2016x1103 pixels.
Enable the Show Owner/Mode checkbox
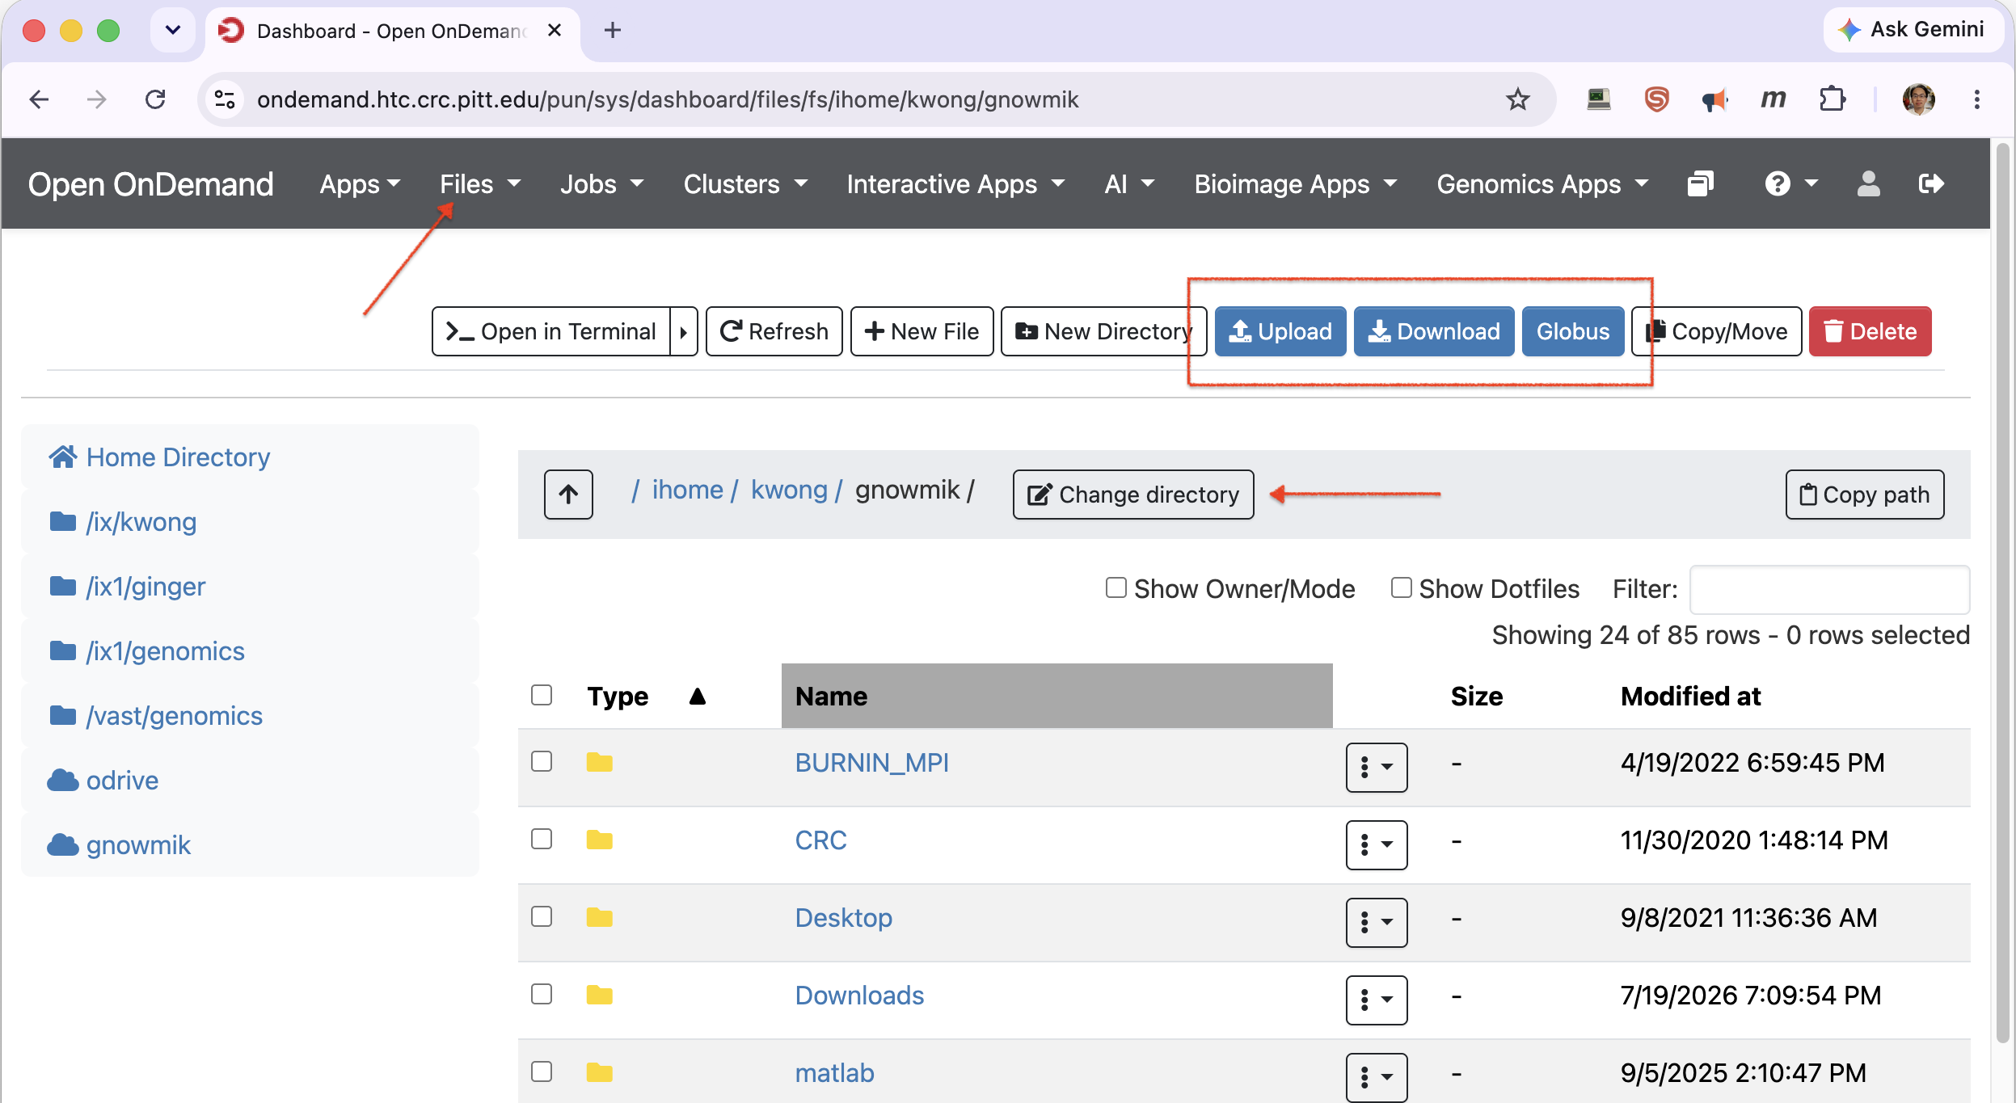pyautogui.click(x=1116, y=587)
